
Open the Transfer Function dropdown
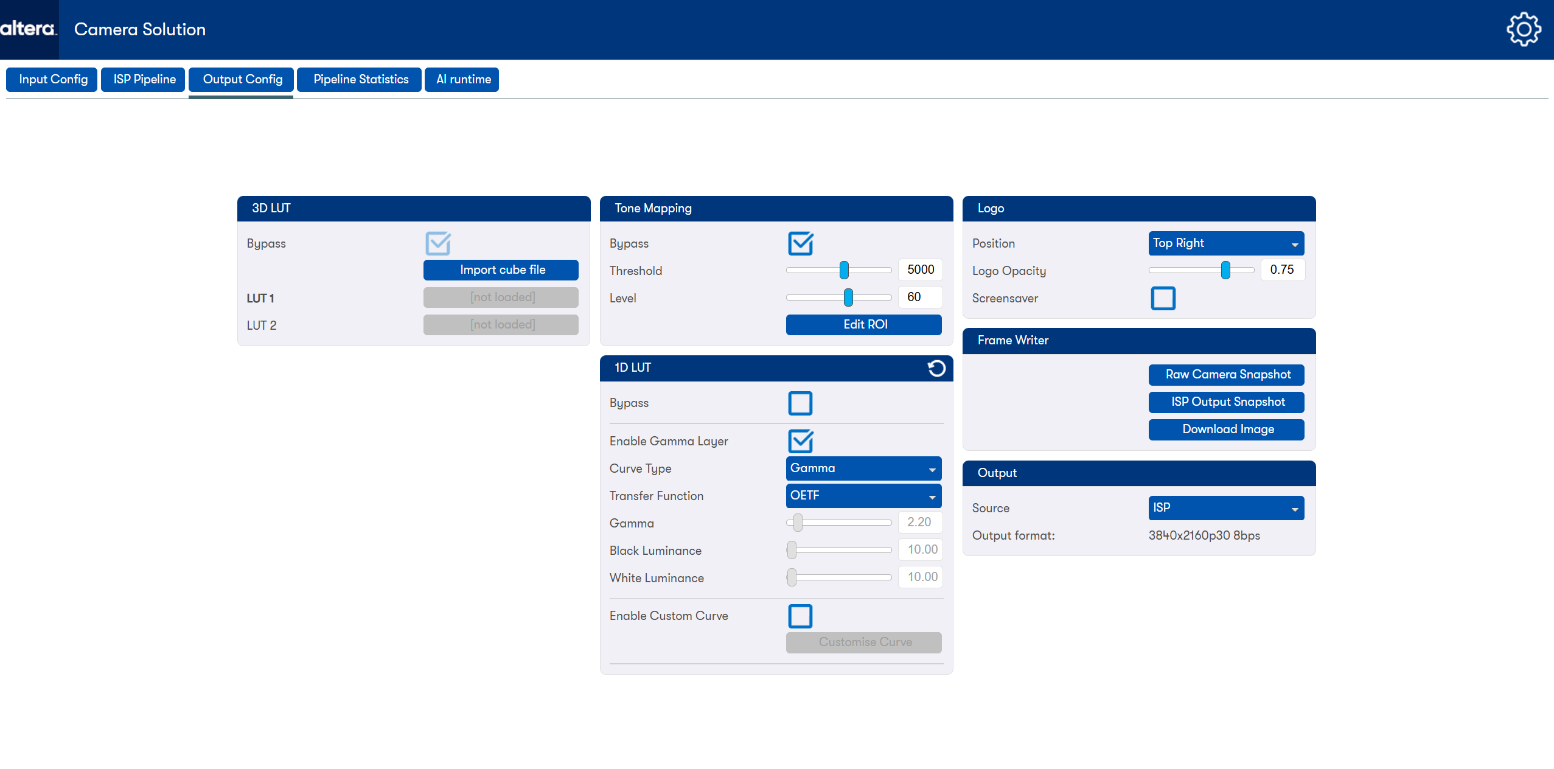863,496
